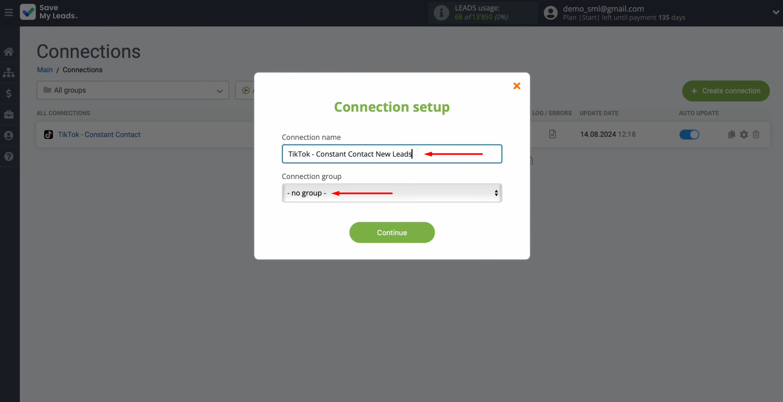
Task: Open the Save My Leads hamburger menu
Action: click(8, 12)
